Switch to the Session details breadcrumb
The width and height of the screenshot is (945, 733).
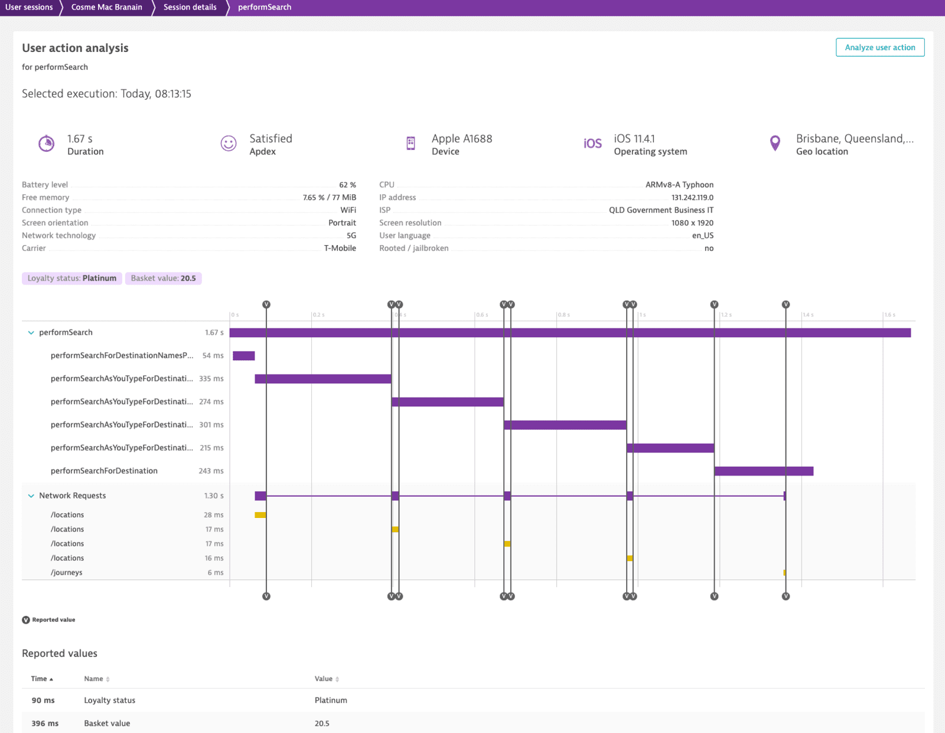point(190,7)
